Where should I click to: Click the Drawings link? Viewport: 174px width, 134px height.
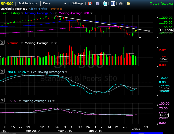coord(56,9)
